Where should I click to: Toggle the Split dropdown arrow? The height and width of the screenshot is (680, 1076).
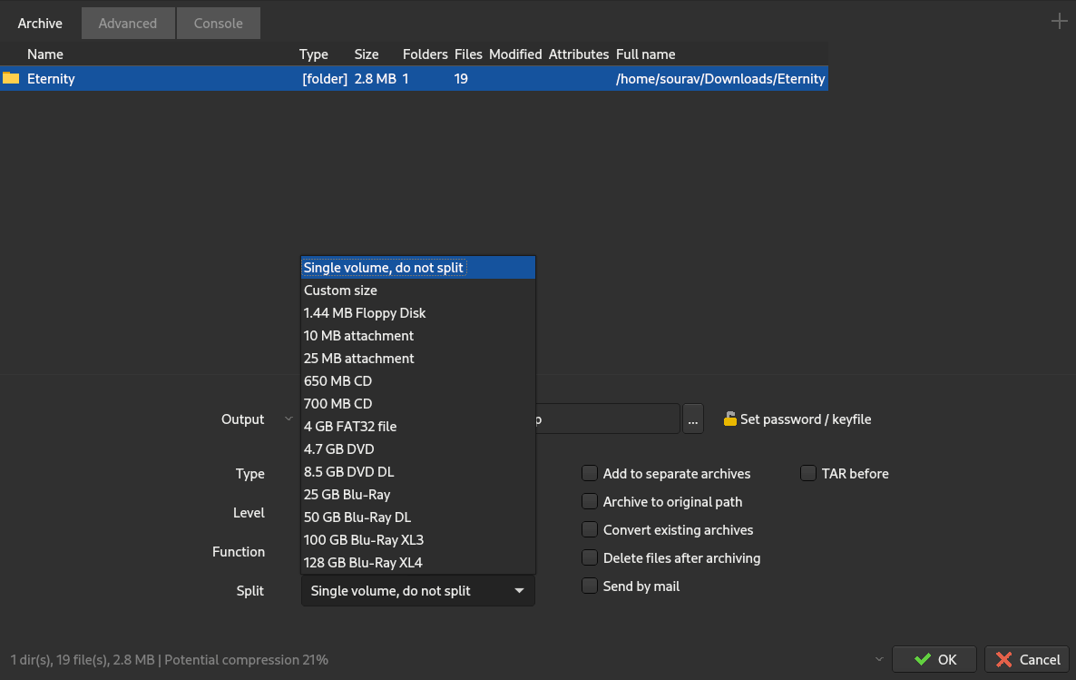point(519,591)
